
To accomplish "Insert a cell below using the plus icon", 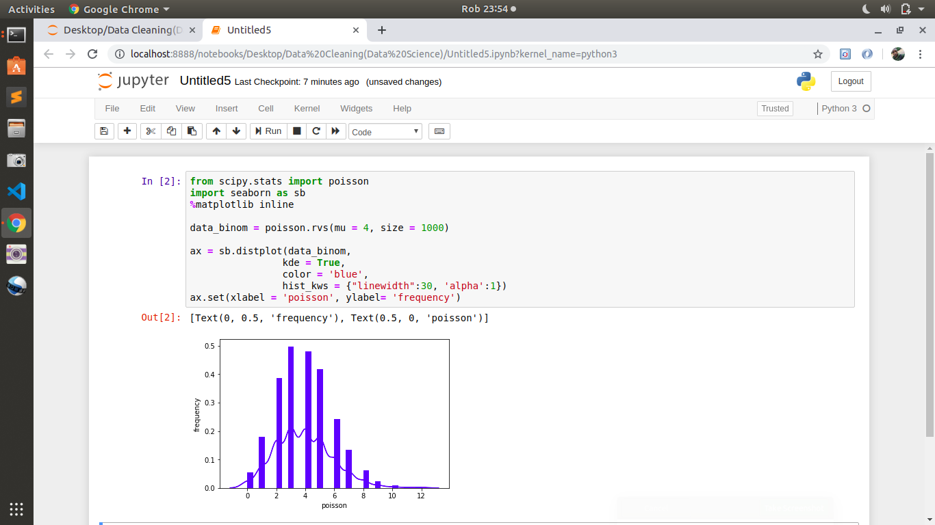I will point(127,131).
